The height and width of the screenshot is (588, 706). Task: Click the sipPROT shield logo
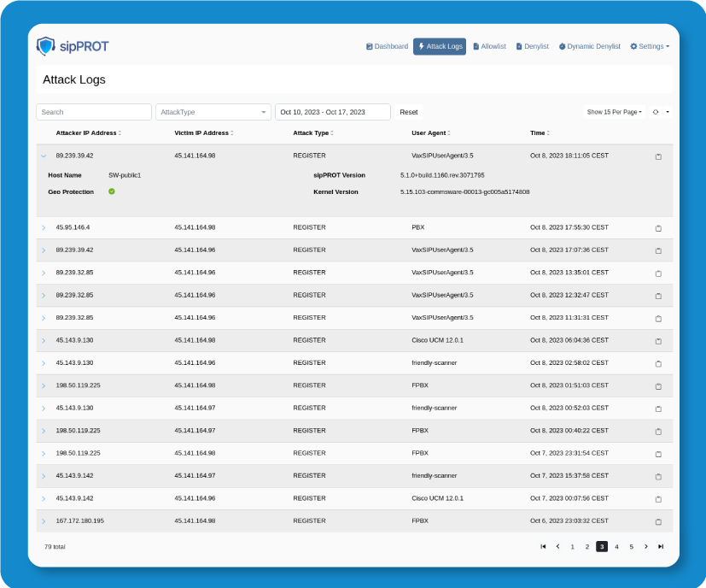pyautogui.click(x=45, y=46)
